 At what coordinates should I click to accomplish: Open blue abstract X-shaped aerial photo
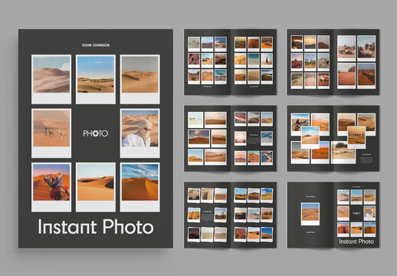pos(267,138)
